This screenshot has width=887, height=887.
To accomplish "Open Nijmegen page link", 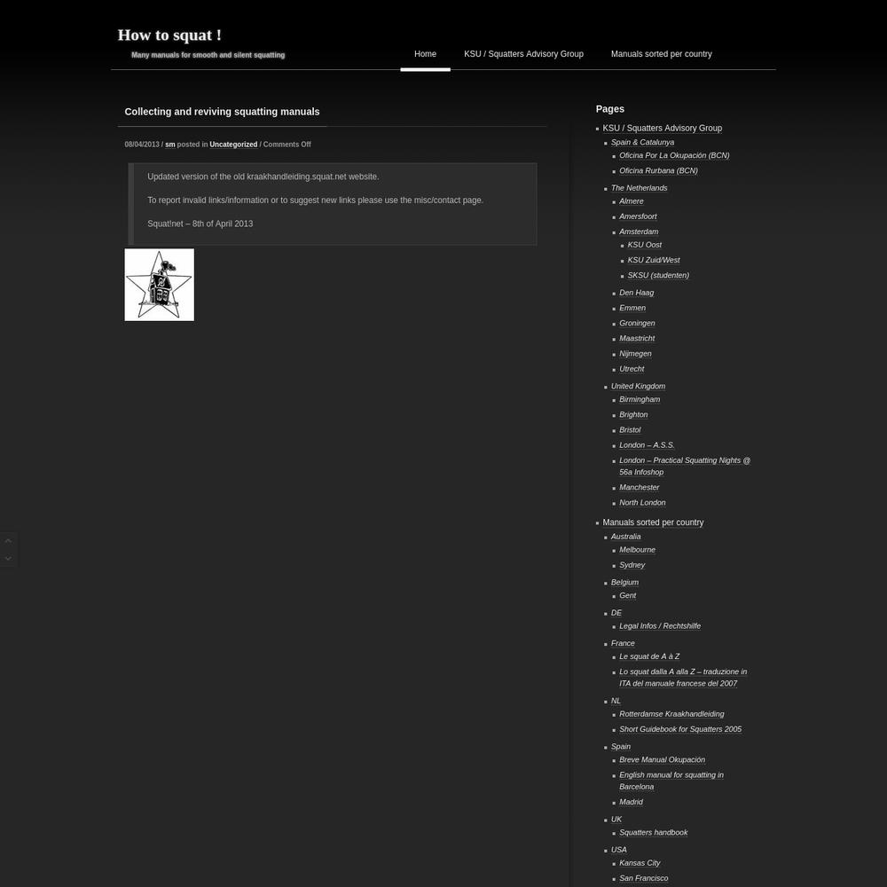I will (x=635, y=354).
